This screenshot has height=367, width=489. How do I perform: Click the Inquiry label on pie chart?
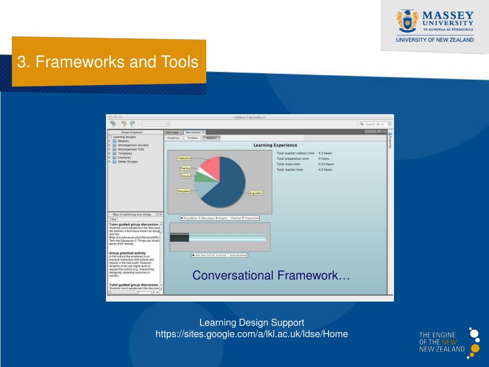point(186,176)
